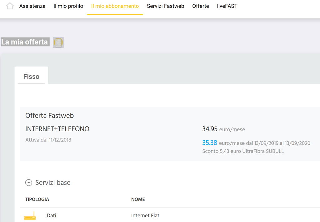Click the yellow modem icon in Dati row
The height and width of the screenshot is (222, 320).
pos(30,216)
